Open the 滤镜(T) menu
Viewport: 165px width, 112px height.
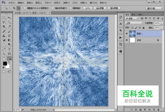66,3
